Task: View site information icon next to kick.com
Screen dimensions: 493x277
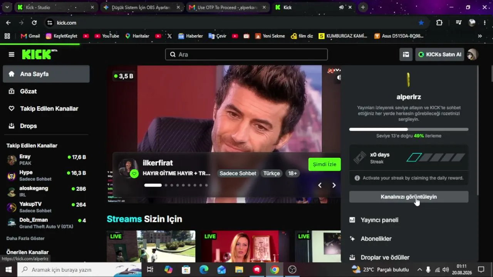Action: tap(50, 23)
